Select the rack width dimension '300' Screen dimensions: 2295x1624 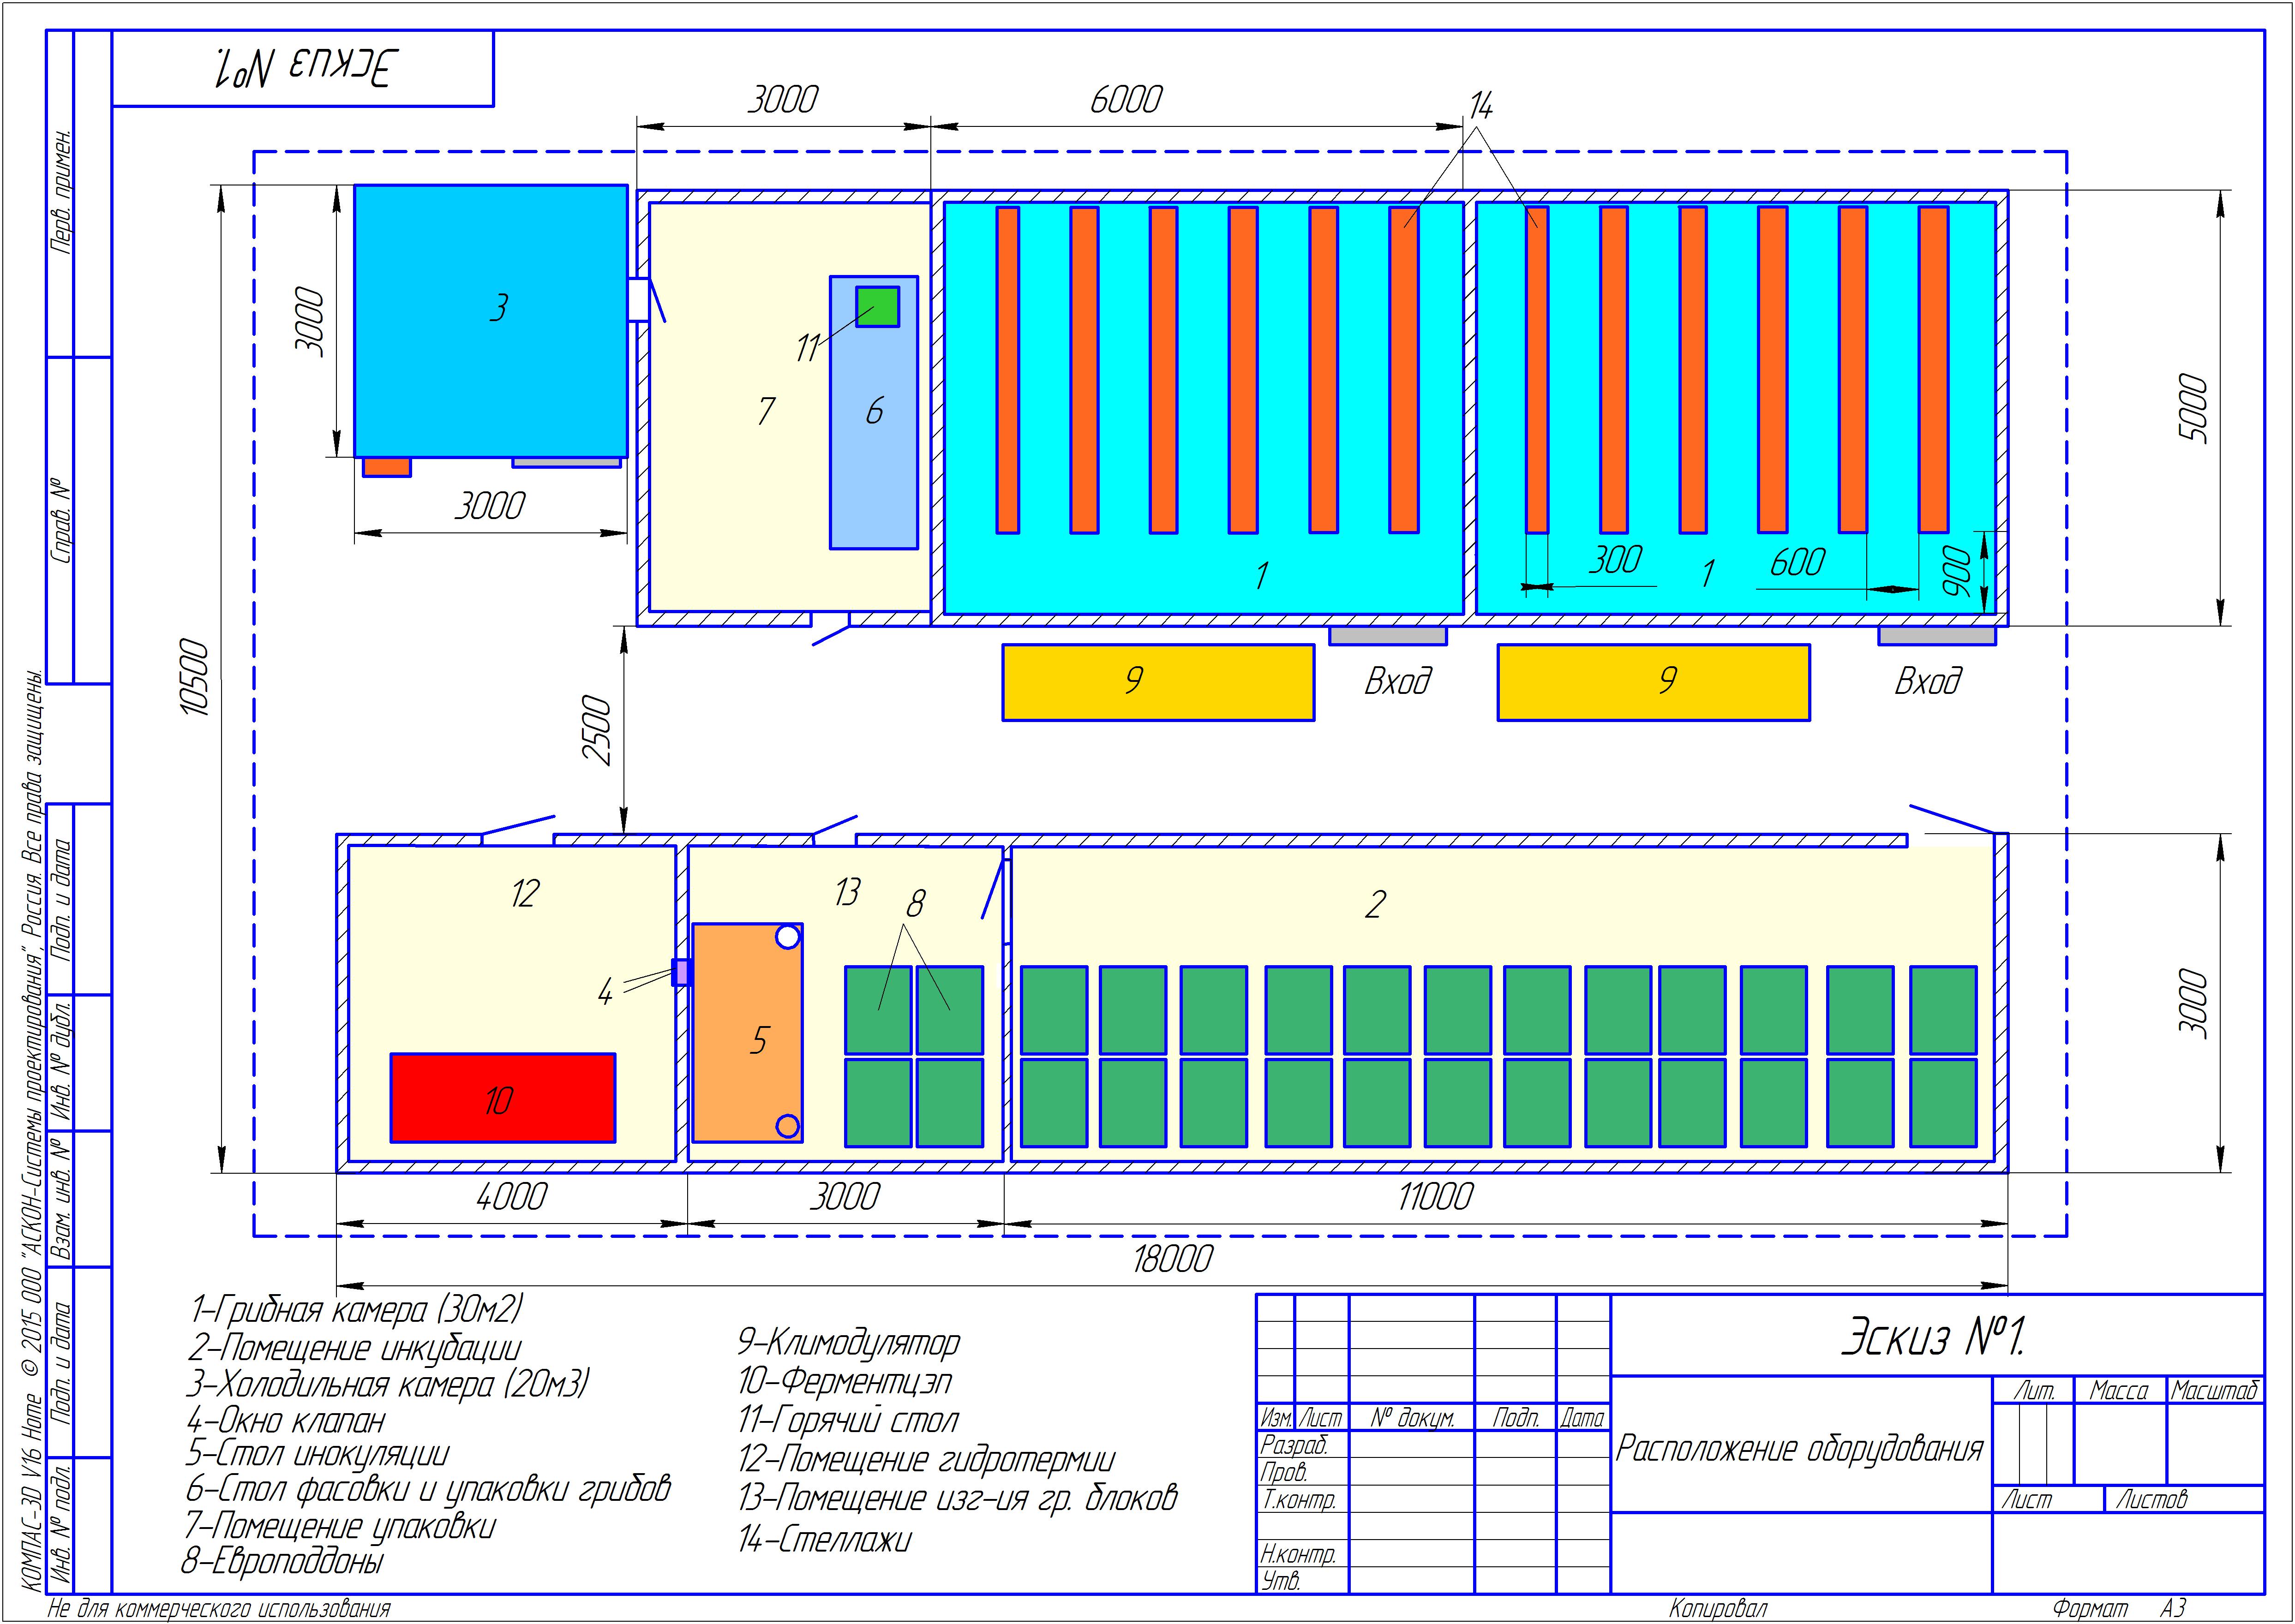pyautogui.click(x=1615, y=559)
